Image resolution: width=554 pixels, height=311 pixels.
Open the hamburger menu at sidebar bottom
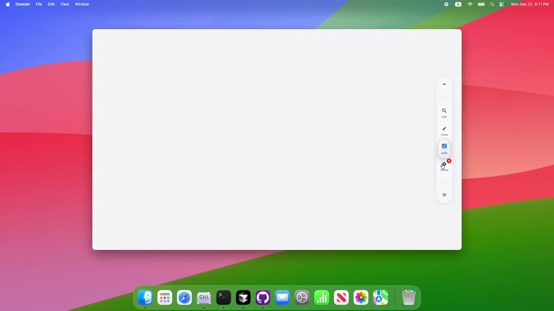[444, 195]
